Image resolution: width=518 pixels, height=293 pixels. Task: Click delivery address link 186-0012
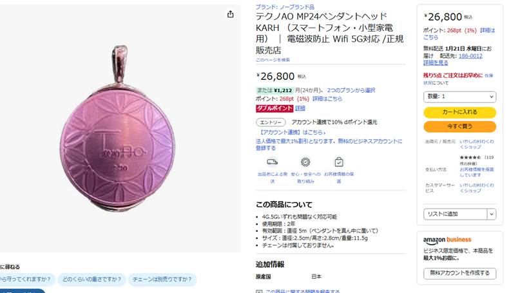470,56
